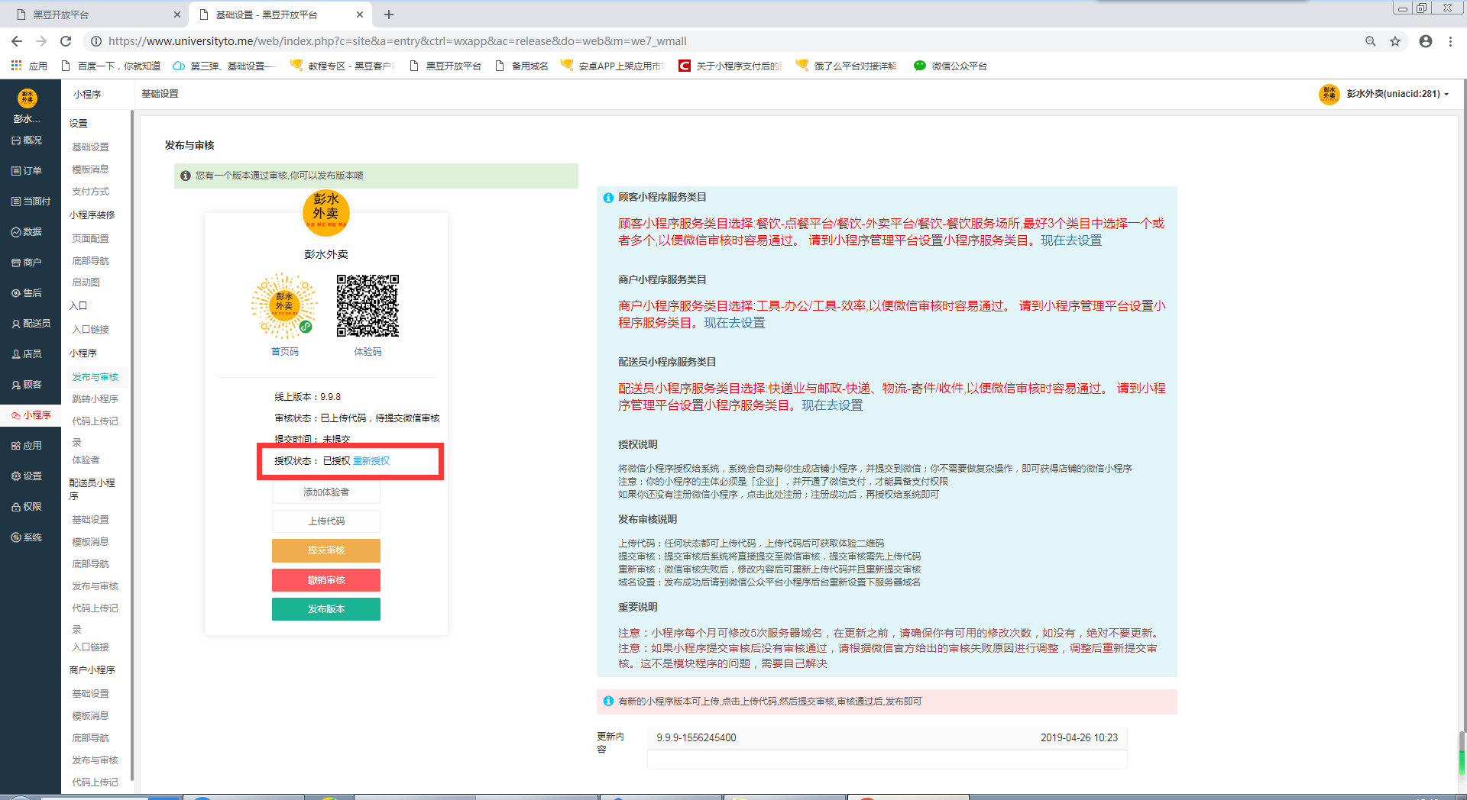Click the 添加体验者 button
The image size is (1467, 800).
pyautogui.click(x=326, y=492)
